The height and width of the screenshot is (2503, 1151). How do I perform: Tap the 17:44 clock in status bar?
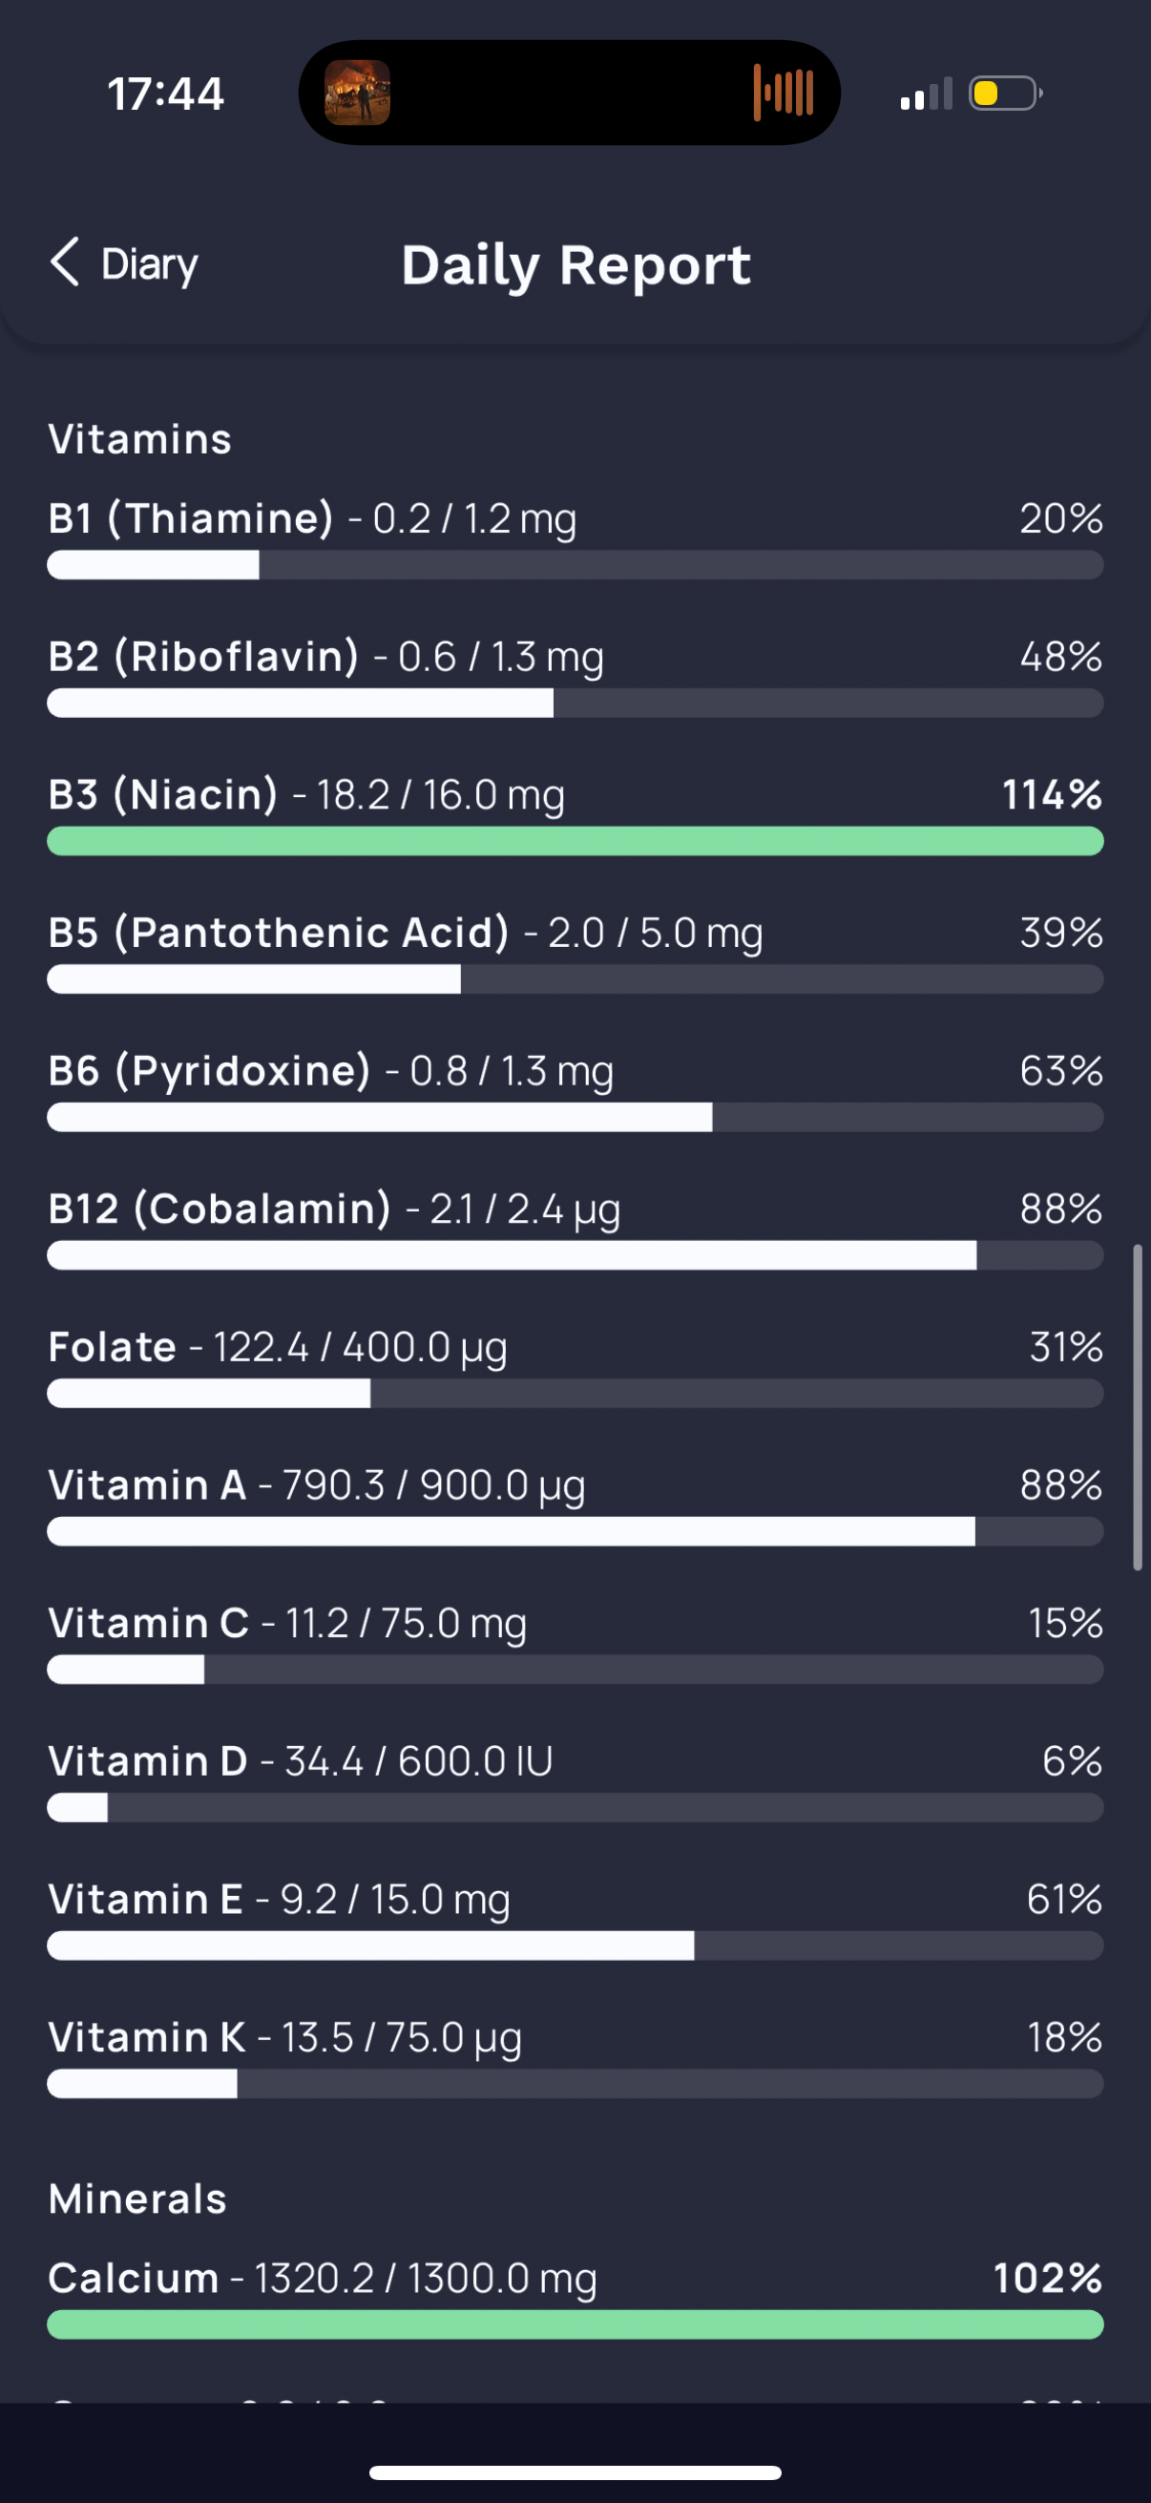click(x=166, y=95)
